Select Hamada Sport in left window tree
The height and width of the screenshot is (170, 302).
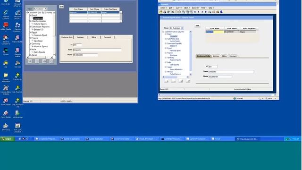tap(40, 35)
